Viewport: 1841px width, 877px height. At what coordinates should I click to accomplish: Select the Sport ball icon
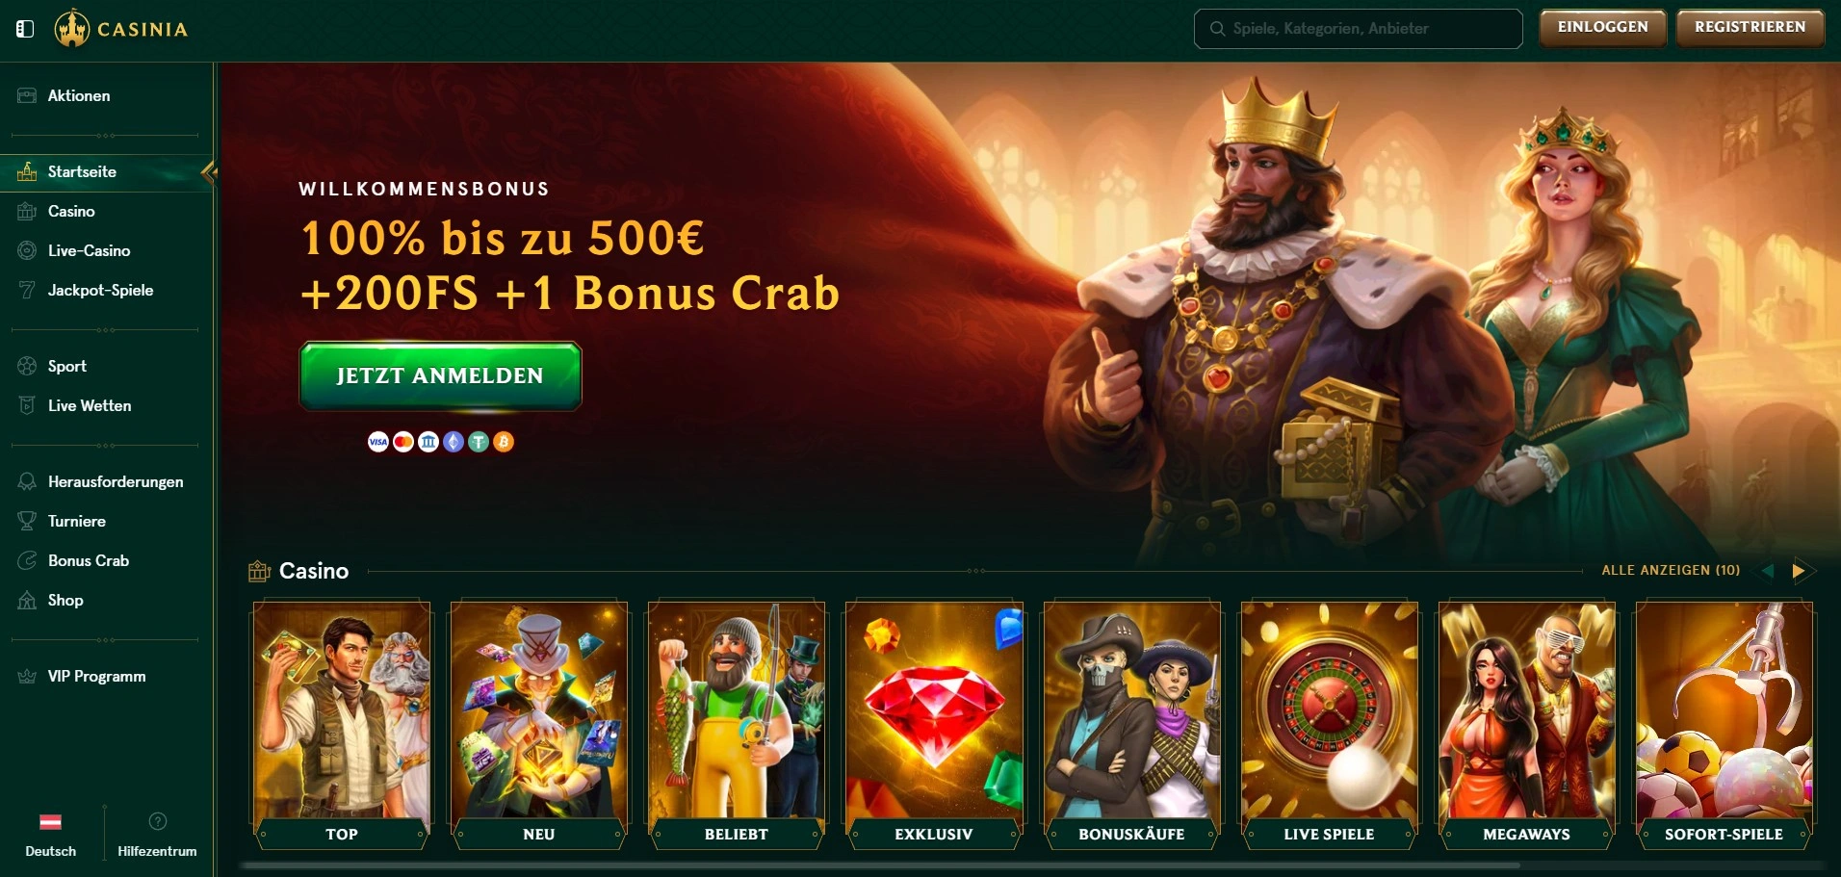[x=27, y=366]
